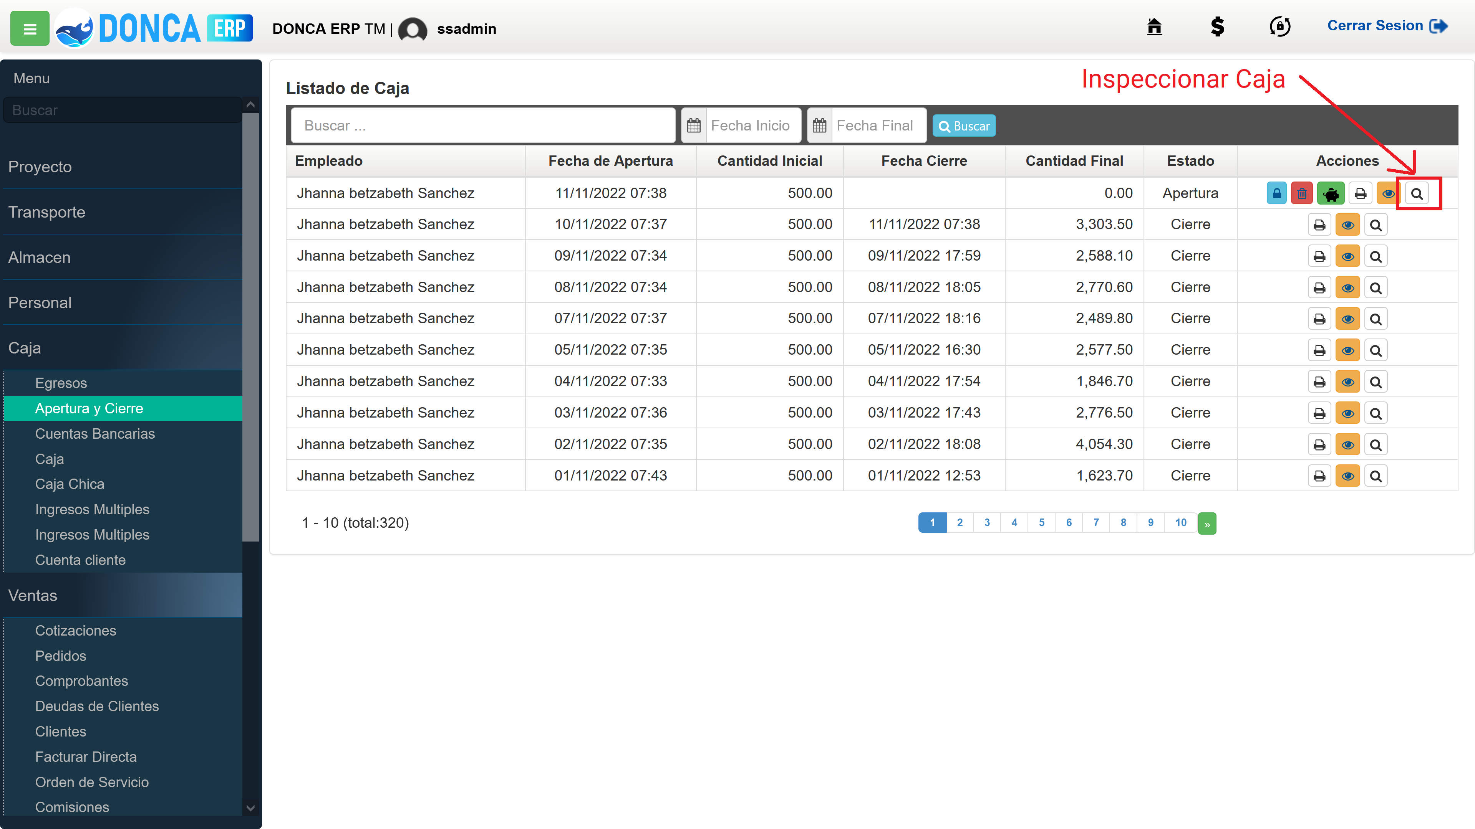
Task: Click the Fecha Inicio date field
Action: pyautogui.click(x=753, y=125)
